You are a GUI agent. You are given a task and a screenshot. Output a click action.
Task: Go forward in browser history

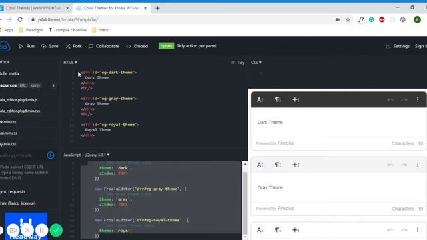pyautogui.click(x=9, y=19)
